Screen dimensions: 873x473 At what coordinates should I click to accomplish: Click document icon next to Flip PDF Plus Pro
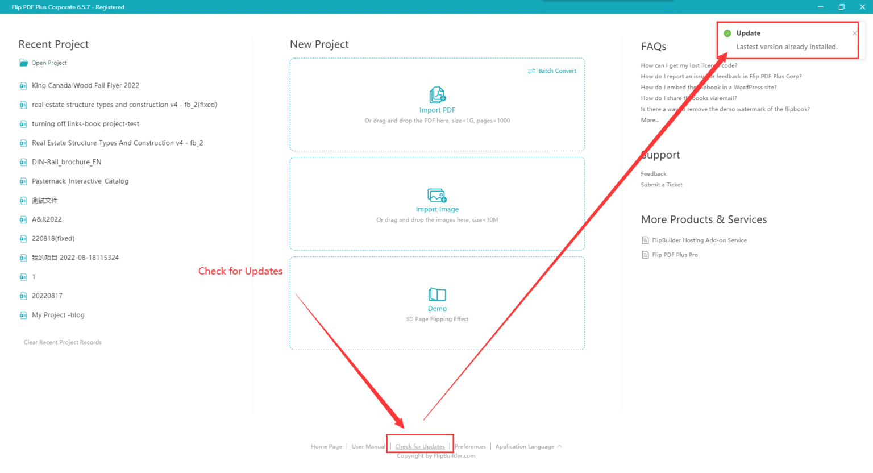pyautogui.click(x=645, y=255)
